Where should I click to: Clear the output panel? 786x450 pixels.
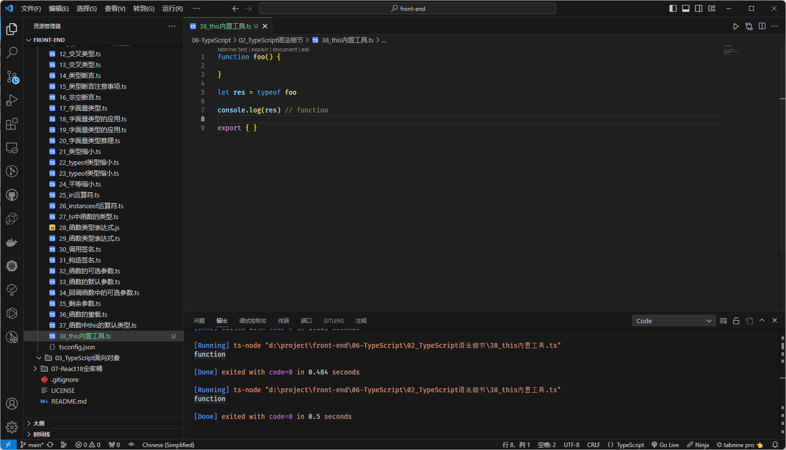pyautogui.click(x=723, y=321)
